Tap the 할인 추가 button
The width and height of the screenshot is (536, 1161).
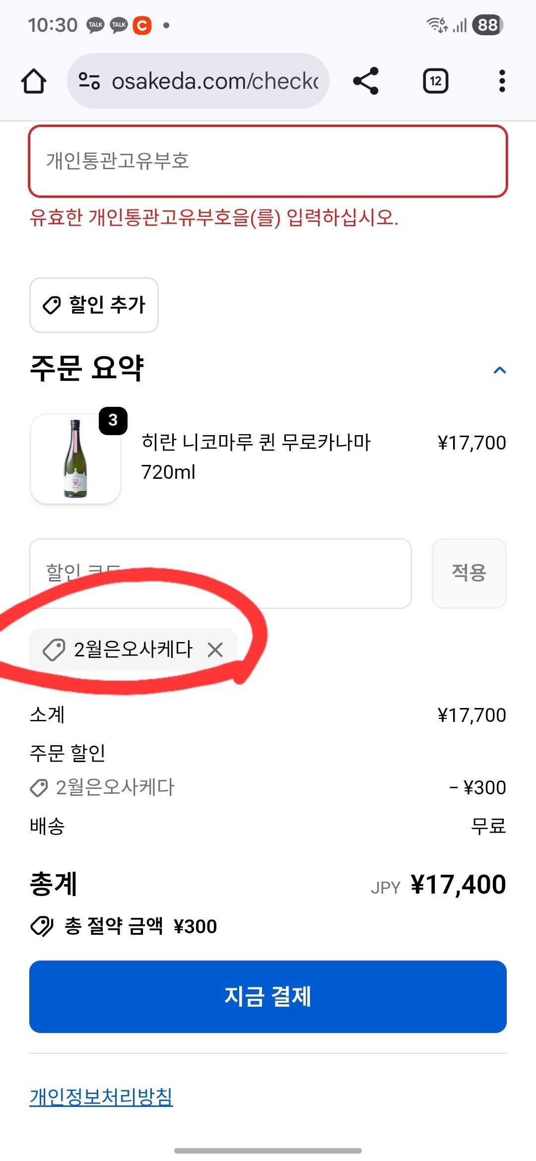94,305
